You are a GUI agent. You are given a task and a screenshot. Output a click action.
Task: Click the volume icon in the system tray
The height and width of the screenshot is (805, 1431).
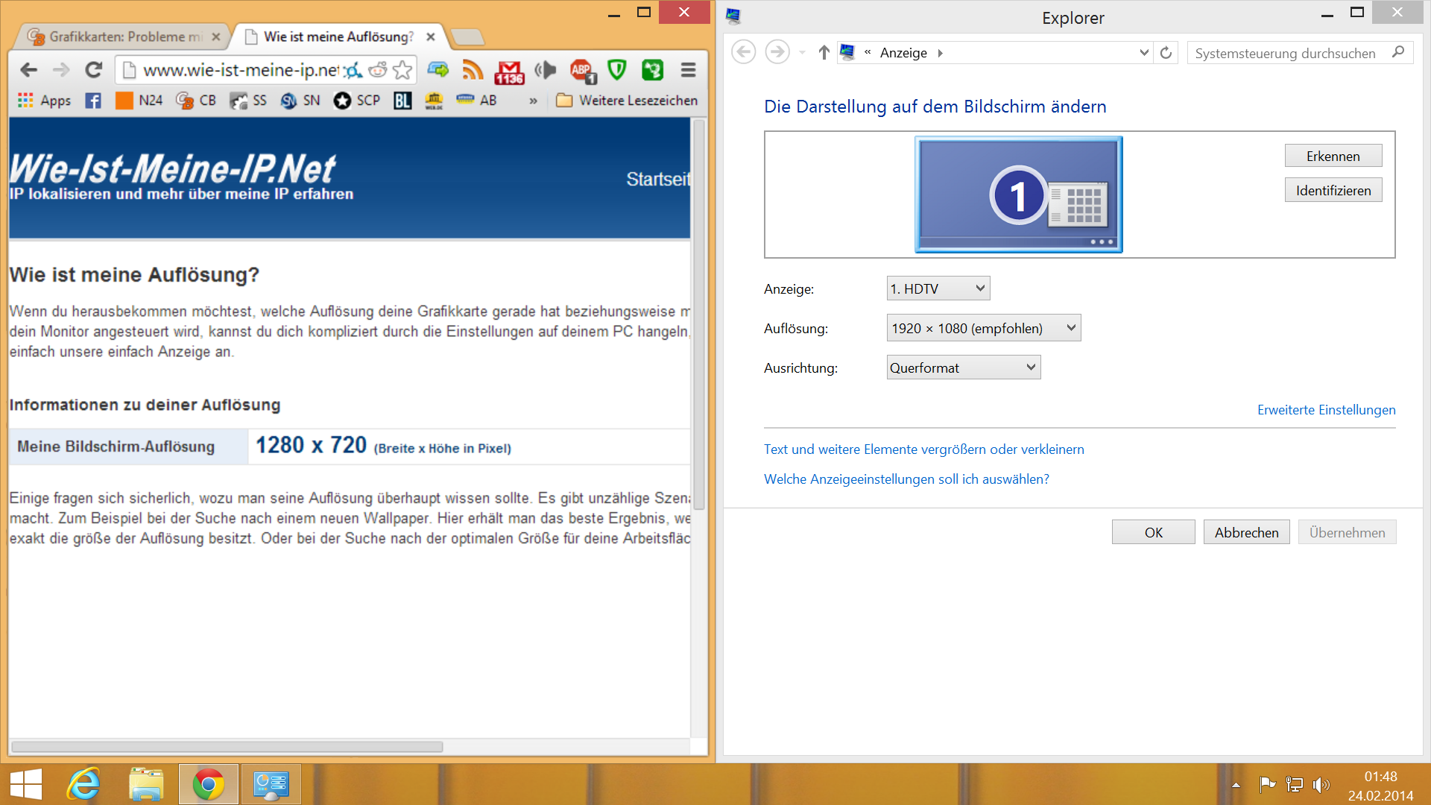[1321, 784]
